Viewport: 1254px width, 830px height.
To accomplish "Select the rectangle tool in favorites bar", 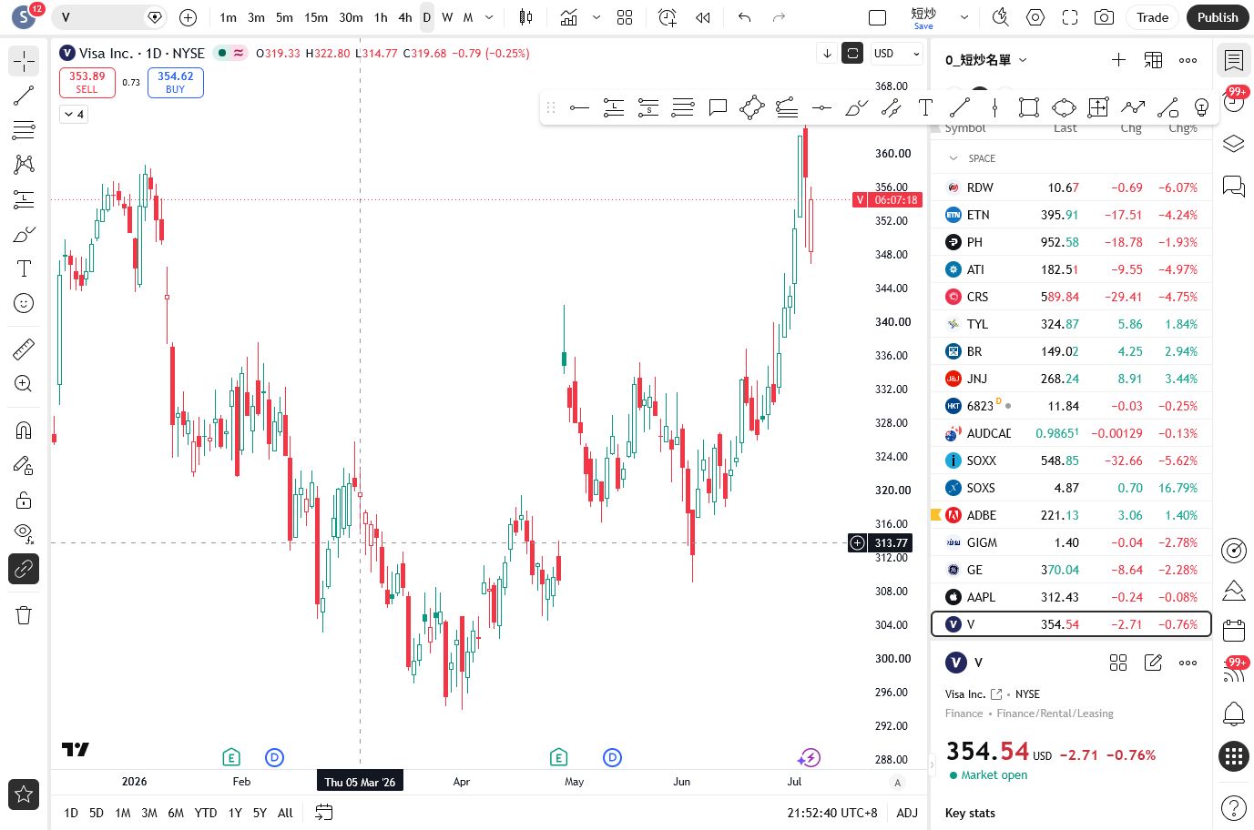I will 1029,107.
